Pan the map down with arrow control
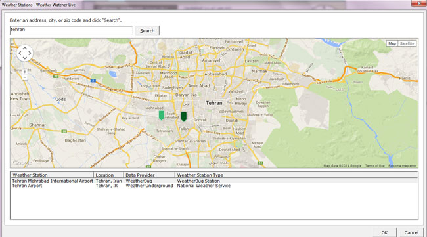 click(25, 58)
